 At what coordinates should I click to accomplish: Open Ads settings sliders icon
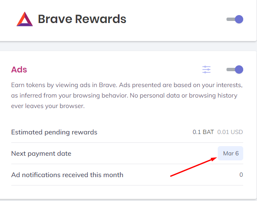[206, 70]
